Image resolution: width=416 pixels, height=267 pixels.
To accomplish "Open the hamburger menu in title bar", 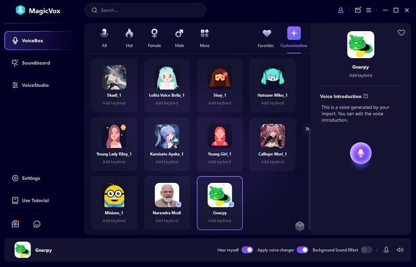I will coord(369,10).
